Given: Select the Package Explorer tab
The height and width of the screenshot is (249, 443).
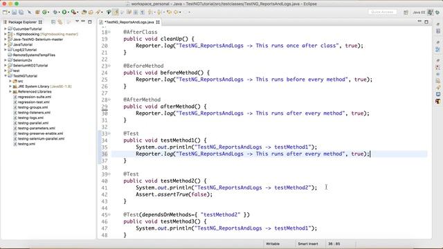Looking at the screenshot, I should (x=22, y=22).
